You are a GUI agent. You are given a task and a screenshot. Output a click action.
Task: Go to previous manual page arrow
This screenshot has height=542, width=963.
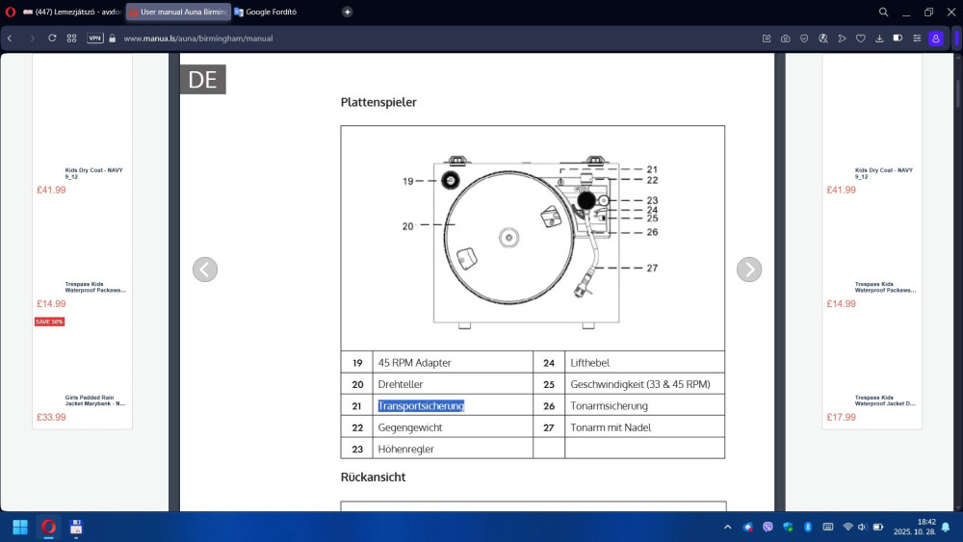(205, 270)
